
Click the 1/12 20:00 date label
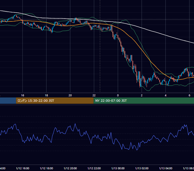[x=70, y=168]
